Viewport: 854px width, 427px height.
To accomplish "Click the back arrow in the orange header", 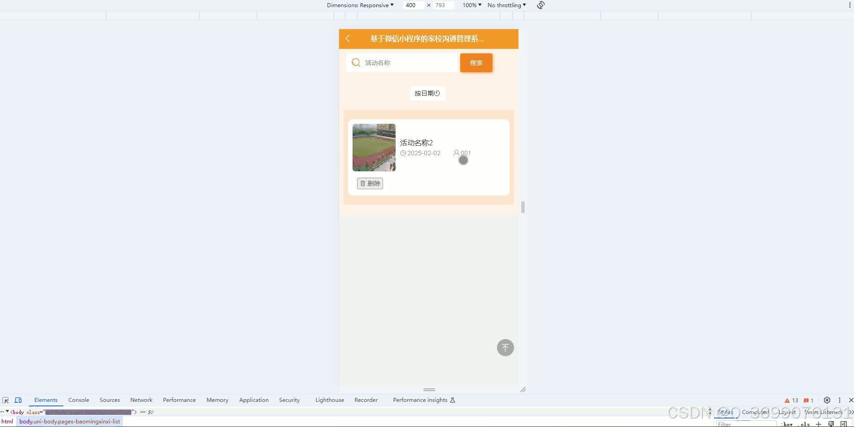I will pos(348,39).
